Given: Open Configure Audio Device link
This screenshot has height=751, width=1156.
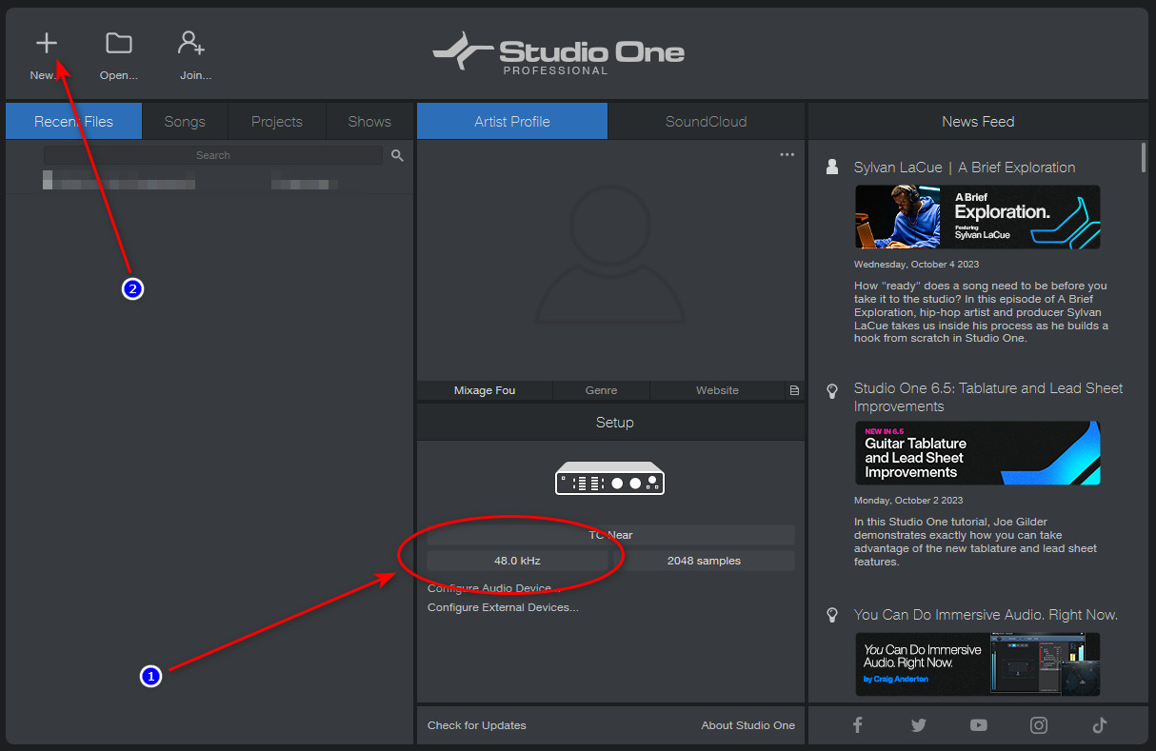Looking at the screenshot, I should (493, 588).
